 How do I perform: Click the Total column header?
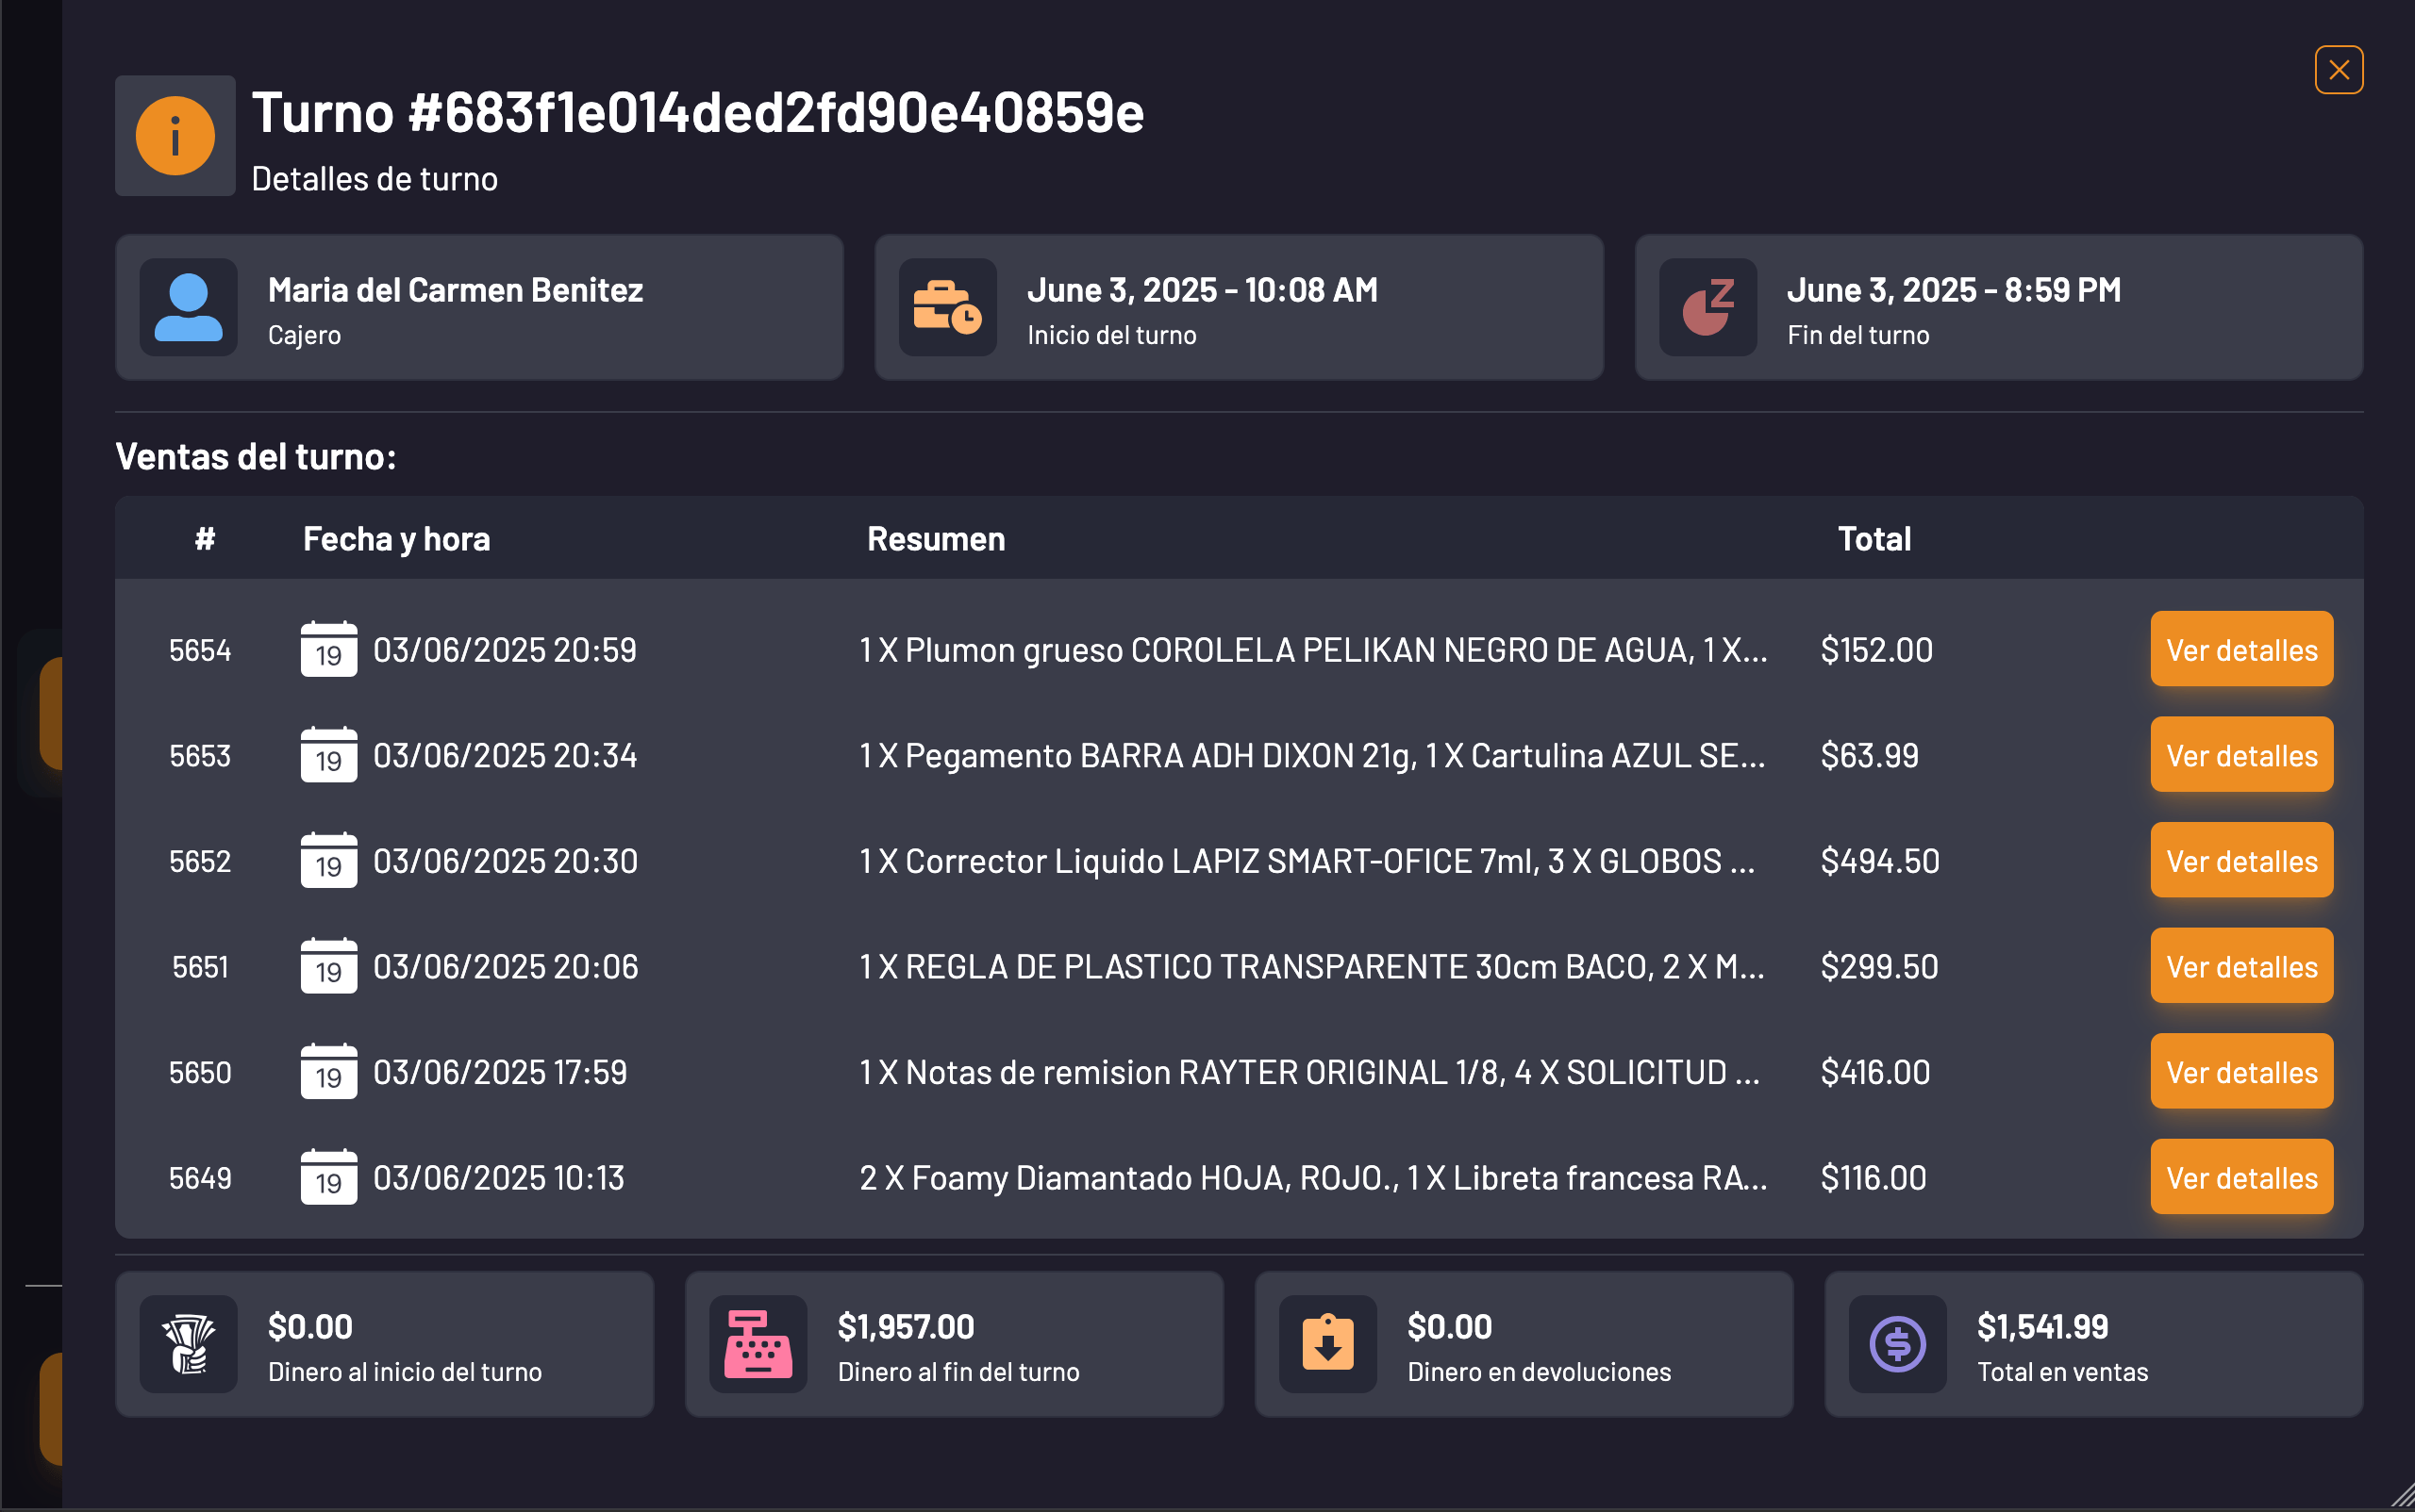[x=1874, y=538]
